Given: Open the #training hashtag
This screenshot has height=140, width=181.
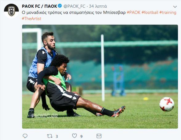Looking at the screenshot, I should click(168, 12).
